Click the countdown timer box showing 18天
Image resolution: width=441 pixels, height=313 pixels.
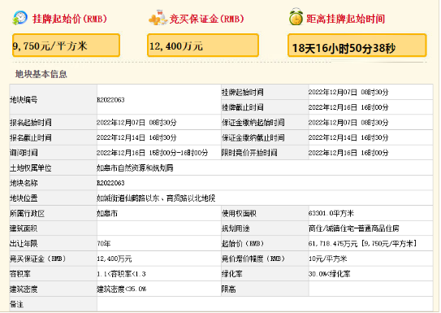(x=357, y=46)
